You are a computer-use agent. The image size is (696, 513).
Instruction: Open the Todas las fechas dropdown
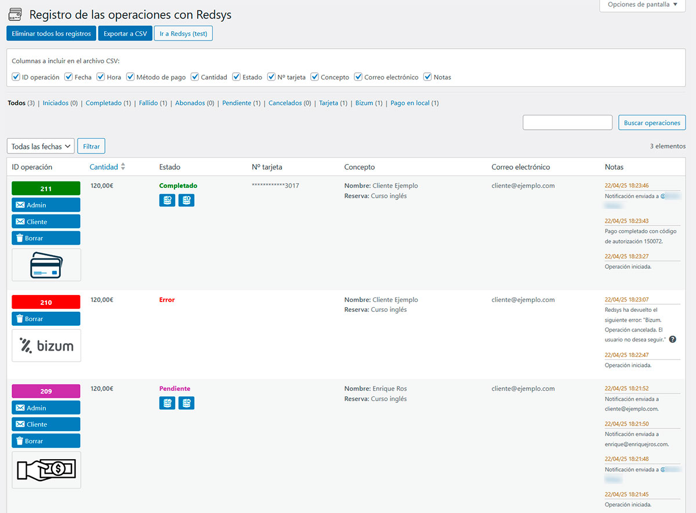41,146
